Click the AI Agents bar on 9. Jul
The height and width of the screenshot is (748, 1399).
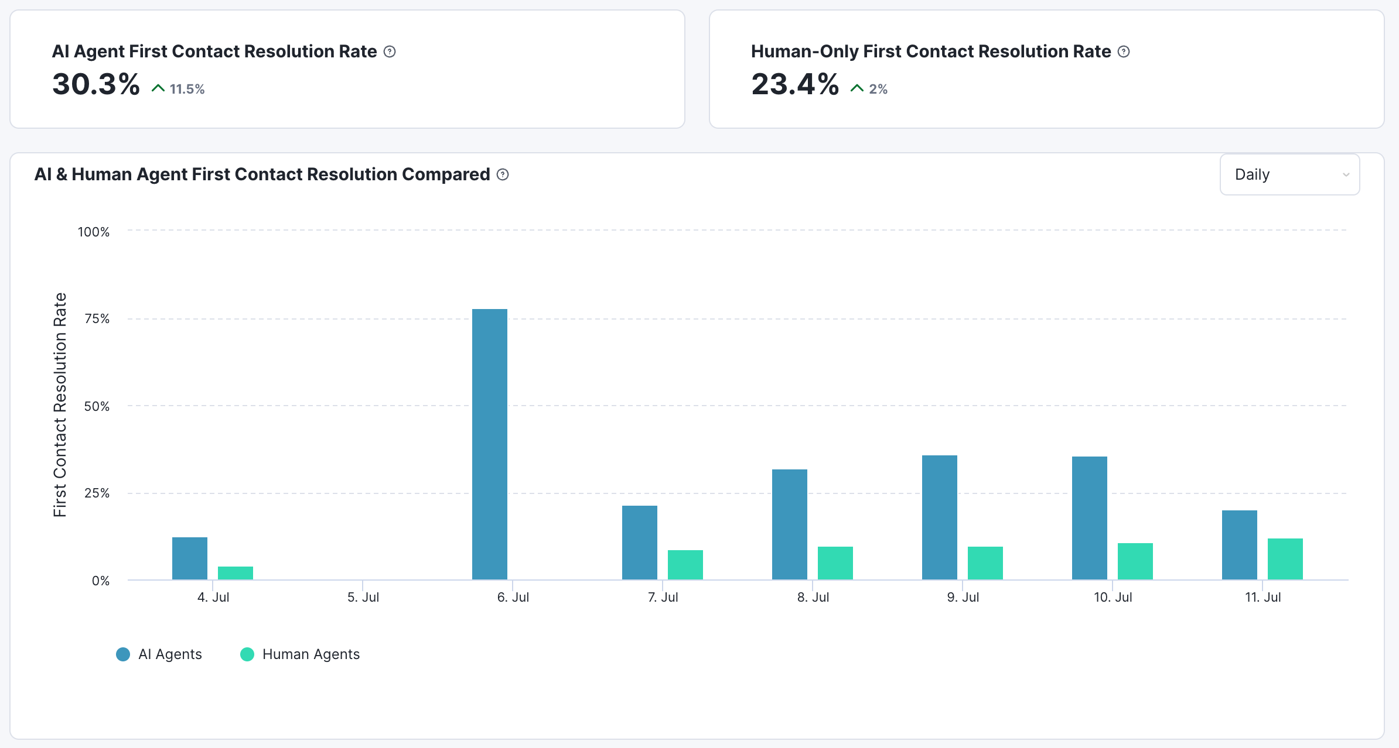click(x=940, y=517)
